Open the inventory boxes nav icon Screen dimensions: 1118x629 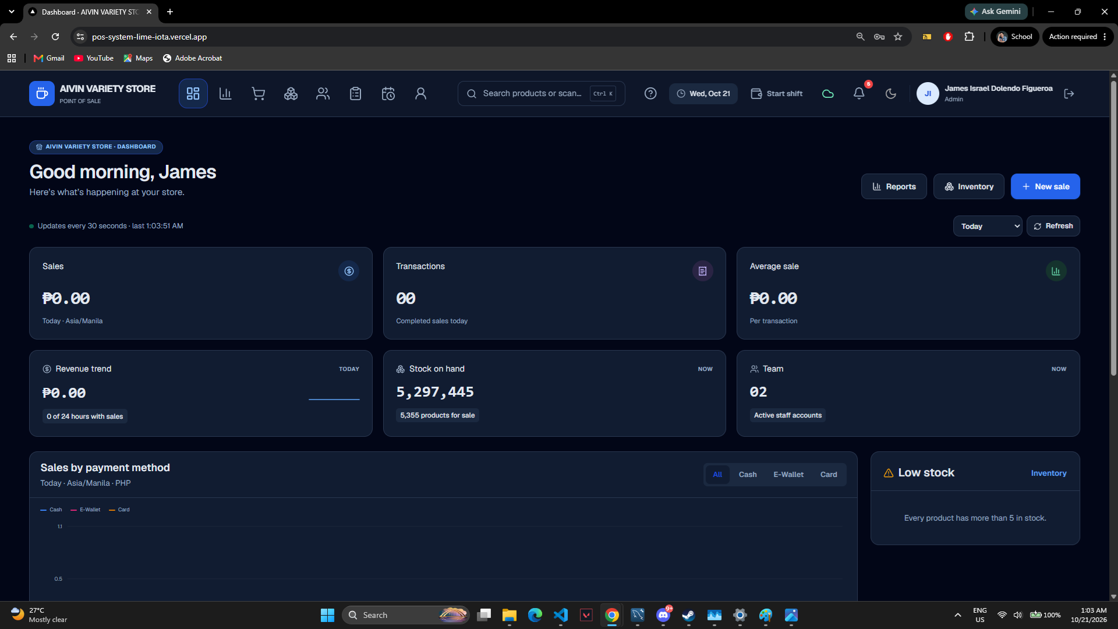[x=291, y=93]
